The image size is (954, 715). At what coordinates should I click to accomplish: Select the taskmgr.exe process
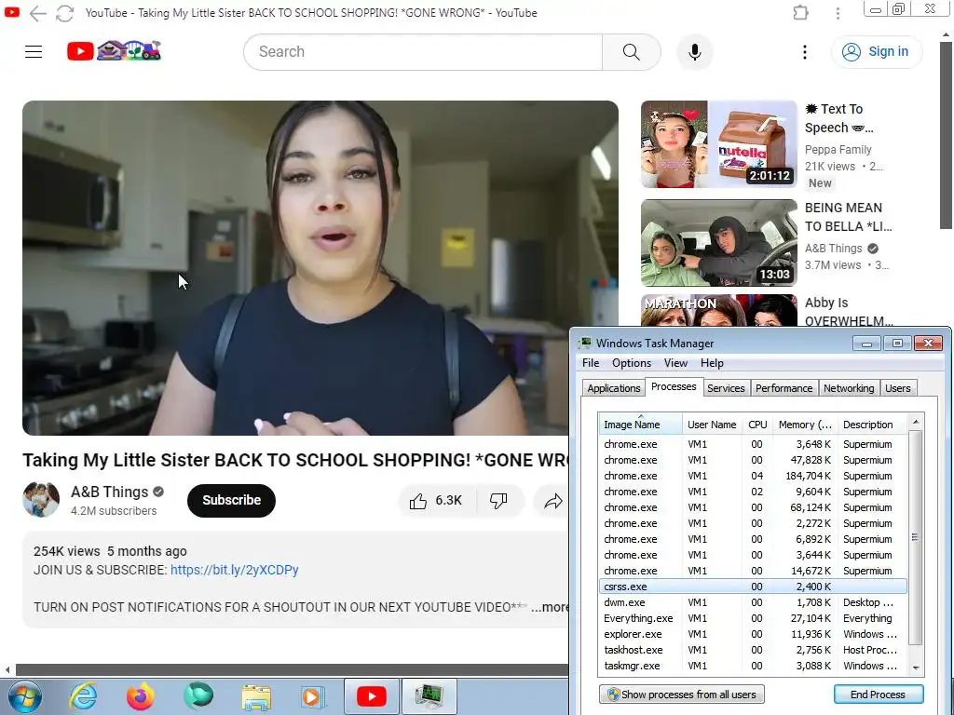click(753, 666)
